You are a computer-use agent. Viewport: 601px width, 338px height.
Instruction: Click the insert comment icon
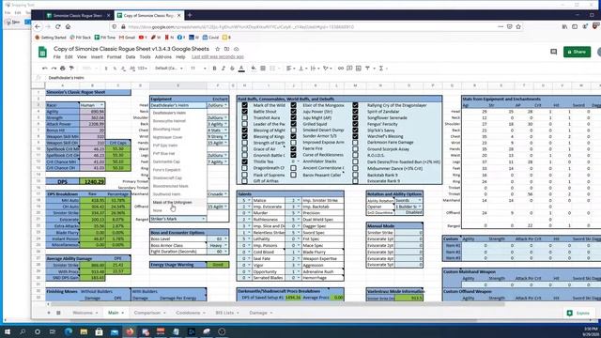pos(349,69)
